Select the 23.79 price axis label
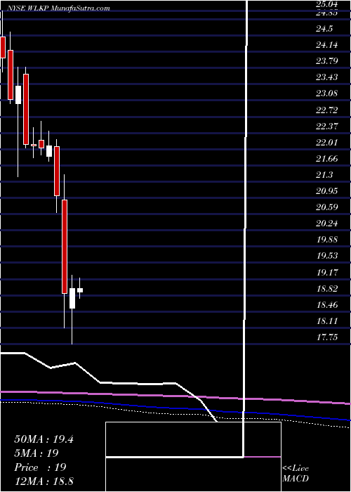Viewport: 351px width, 492px height. pyautogui.click(x=327, y=60)
